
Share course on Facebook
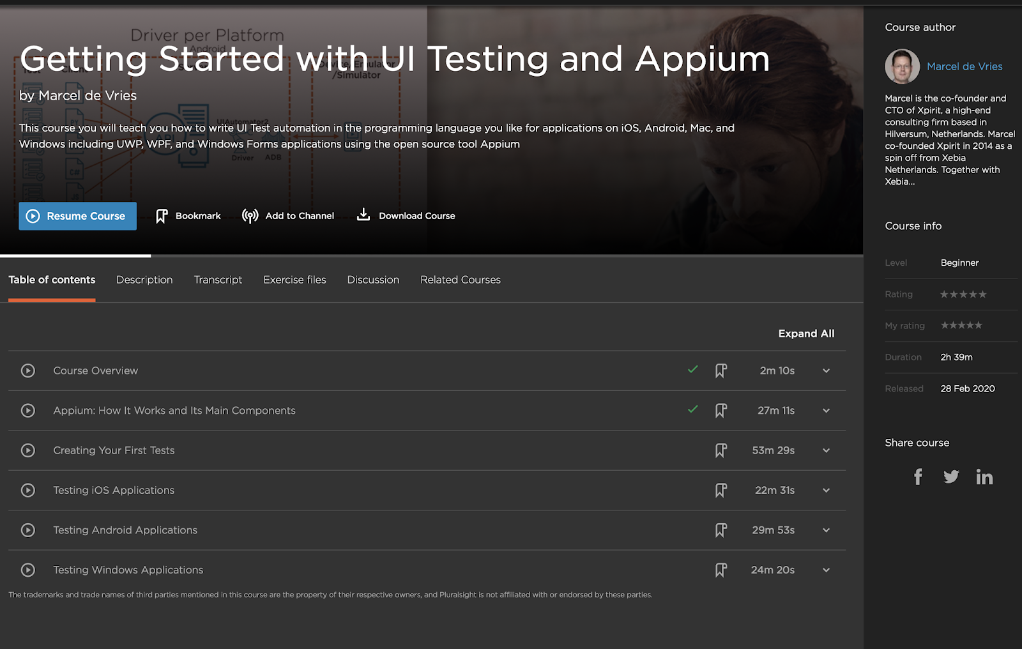click(x=918, y=477)
